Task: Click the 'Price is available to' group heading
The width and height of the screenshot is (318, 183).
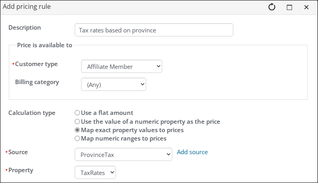Action: (44, 45)
